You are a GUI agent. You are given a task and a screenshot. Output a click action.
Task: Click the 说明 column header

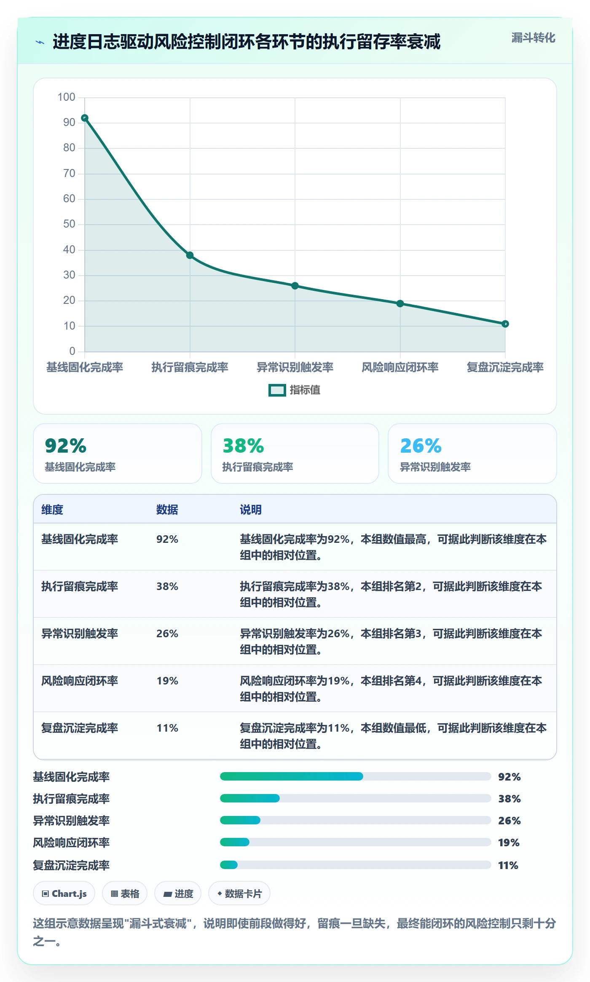[x=251, y=510]
